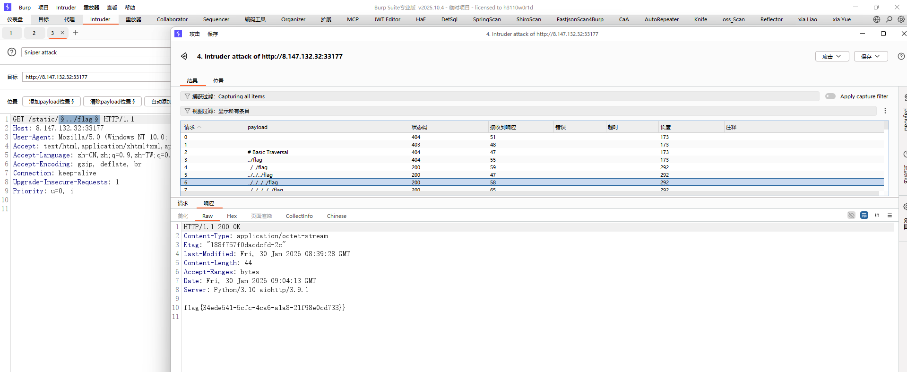
Task: Select the result row with payload ../../flag
Action: click(x=532, y=167)
